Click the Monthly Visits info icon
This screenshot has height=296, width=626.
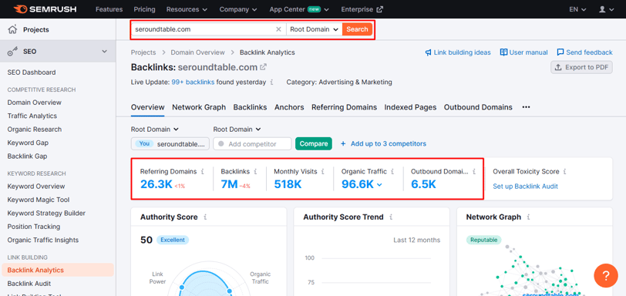(x=322, y=172)
